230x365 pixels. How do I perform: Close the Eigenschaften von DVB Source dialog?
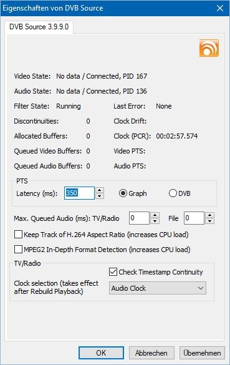click(220, 8)
